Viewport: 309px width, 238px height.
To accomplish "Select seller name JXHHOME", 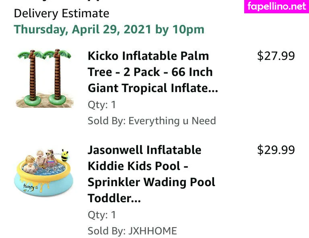I will pyautogui.click(x=152, y=231).
